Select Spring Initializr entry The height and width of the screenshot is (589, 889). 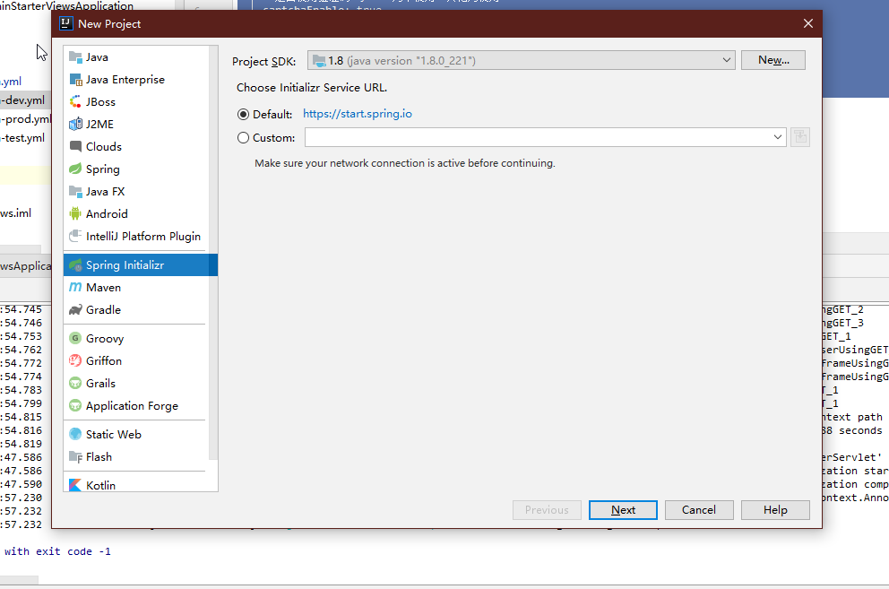pos(140,265)
